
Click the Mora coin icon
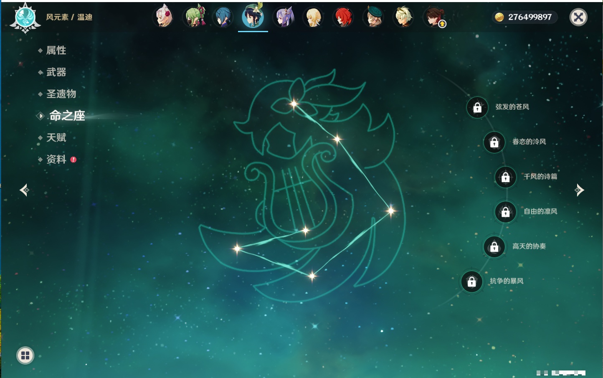[x=499, y=17]
